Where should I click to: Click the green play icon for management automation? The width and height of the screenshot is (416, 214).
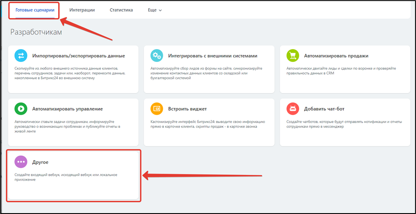pos(21,109)
